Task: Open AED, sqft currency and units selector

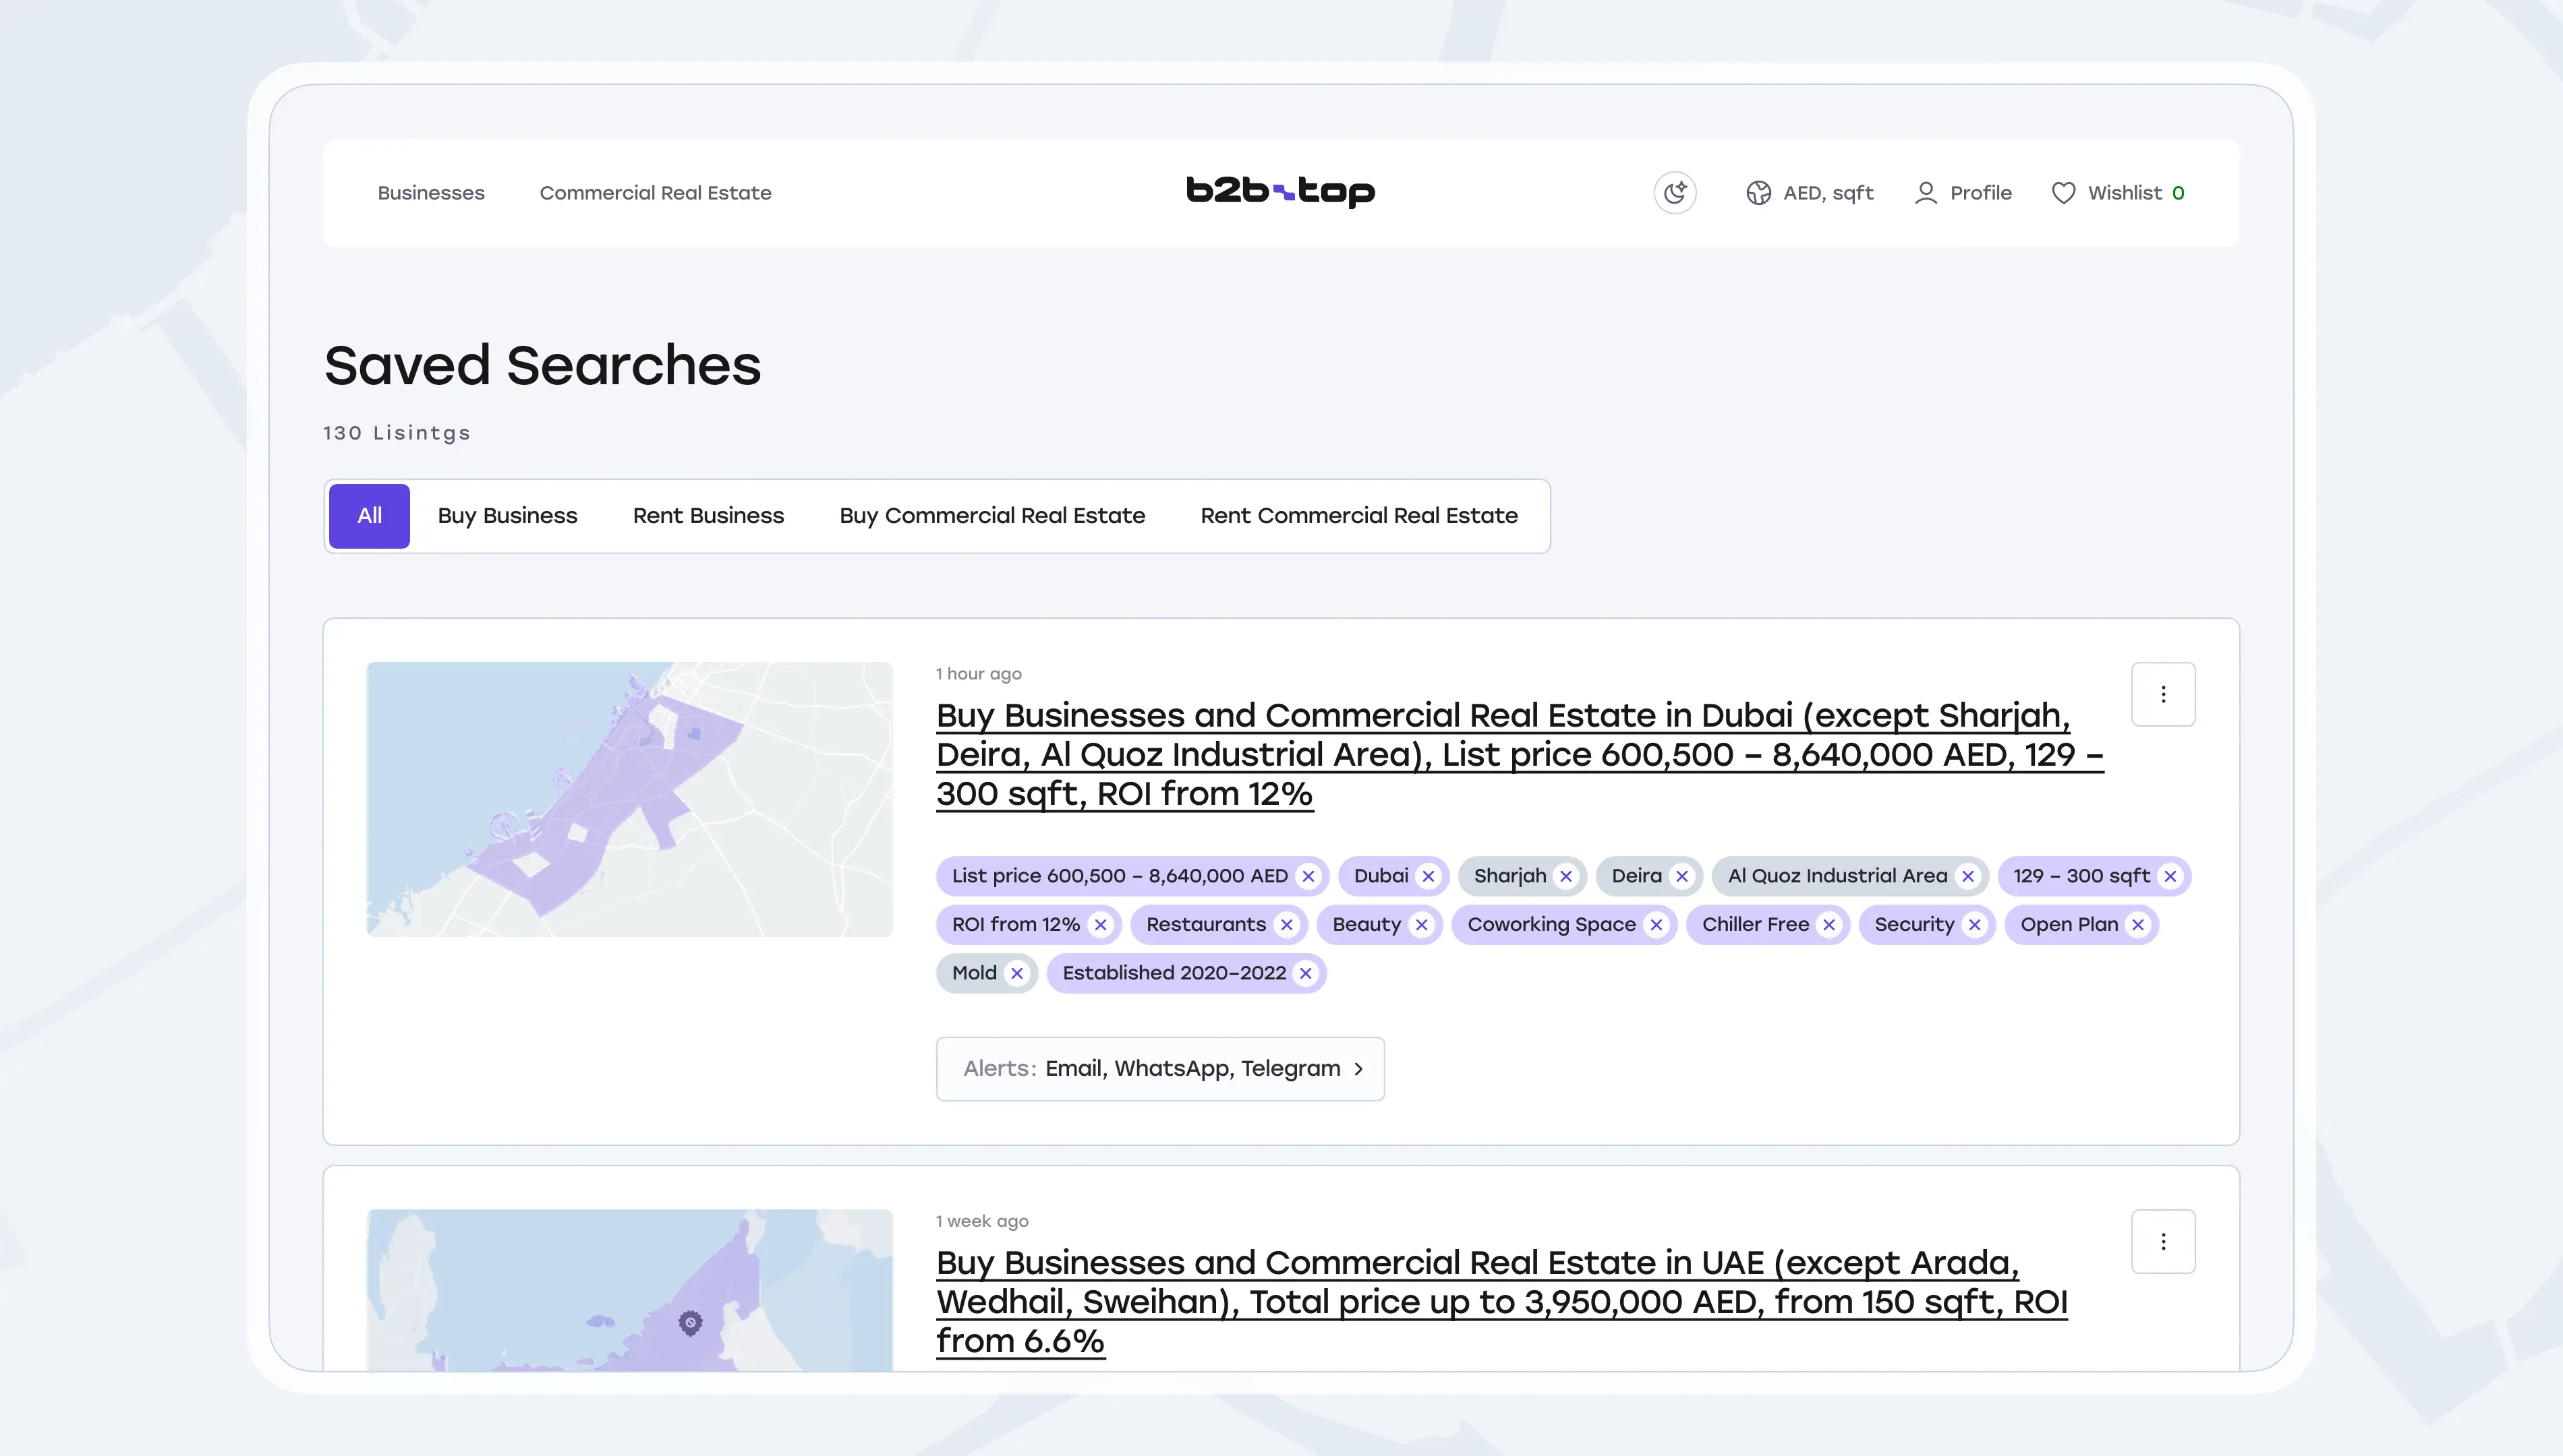Action: point(1809,193)
